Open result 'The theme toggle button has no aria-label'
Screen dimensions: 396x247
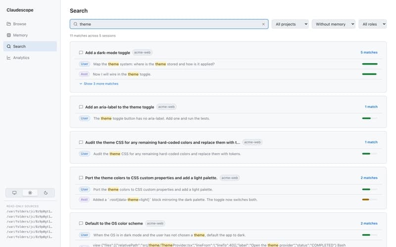click(228, 119)
